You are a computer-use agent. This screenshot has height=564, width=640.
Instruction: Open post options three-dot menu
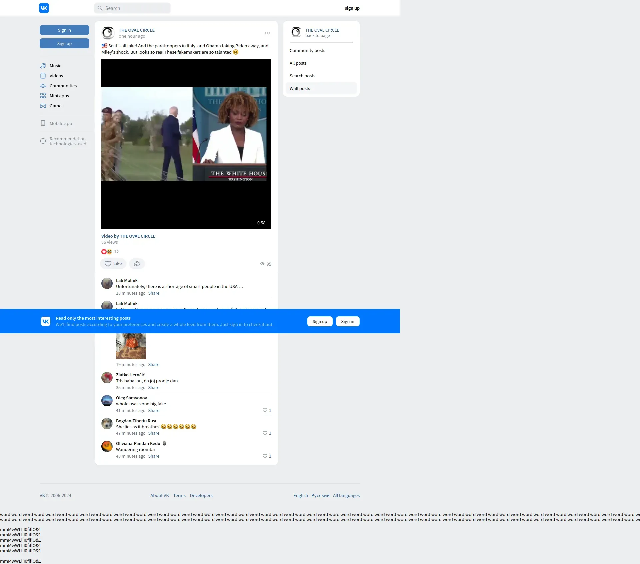(x=267, y=33)
